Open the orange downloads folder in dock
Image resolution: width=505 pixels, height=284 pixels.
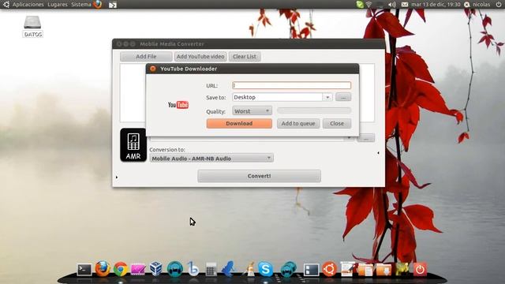[x=383, y=270]
